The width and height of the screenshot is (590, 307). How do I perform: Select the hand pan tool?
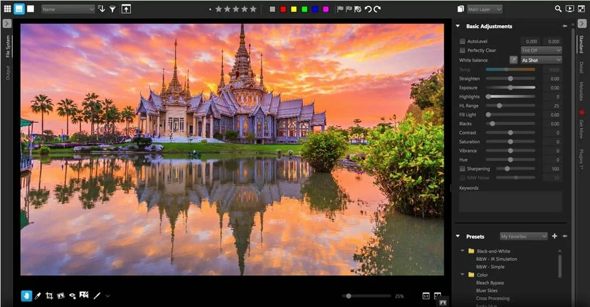pos(26,296)
